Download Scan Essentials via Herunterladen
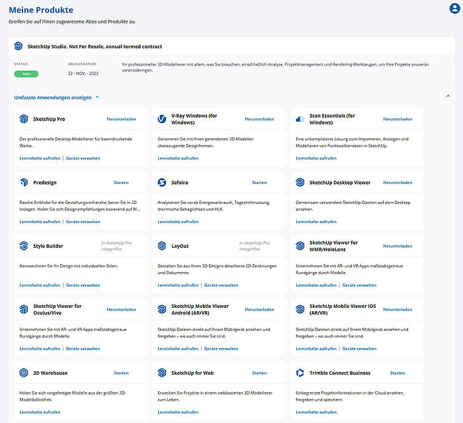This screenshot has height=423, width=463. 398,119
